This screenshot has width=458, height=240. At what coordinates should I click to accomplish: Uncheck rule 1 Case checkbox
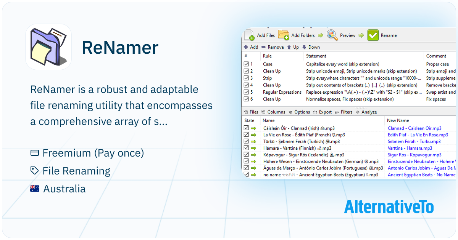(x=246, y=64)
